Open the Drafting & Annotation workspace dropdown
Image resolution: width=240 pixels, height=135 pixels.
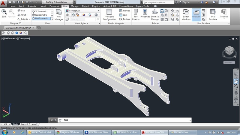[x=58, y=2]
